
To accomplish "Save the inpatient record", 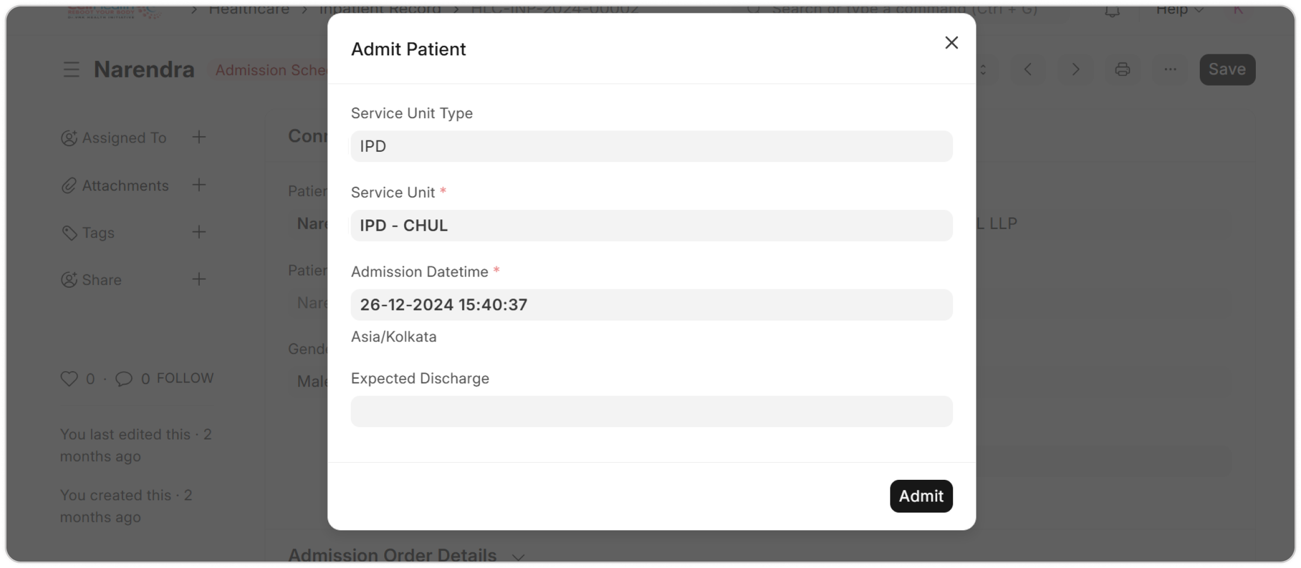I will [x=1227, y=69].
